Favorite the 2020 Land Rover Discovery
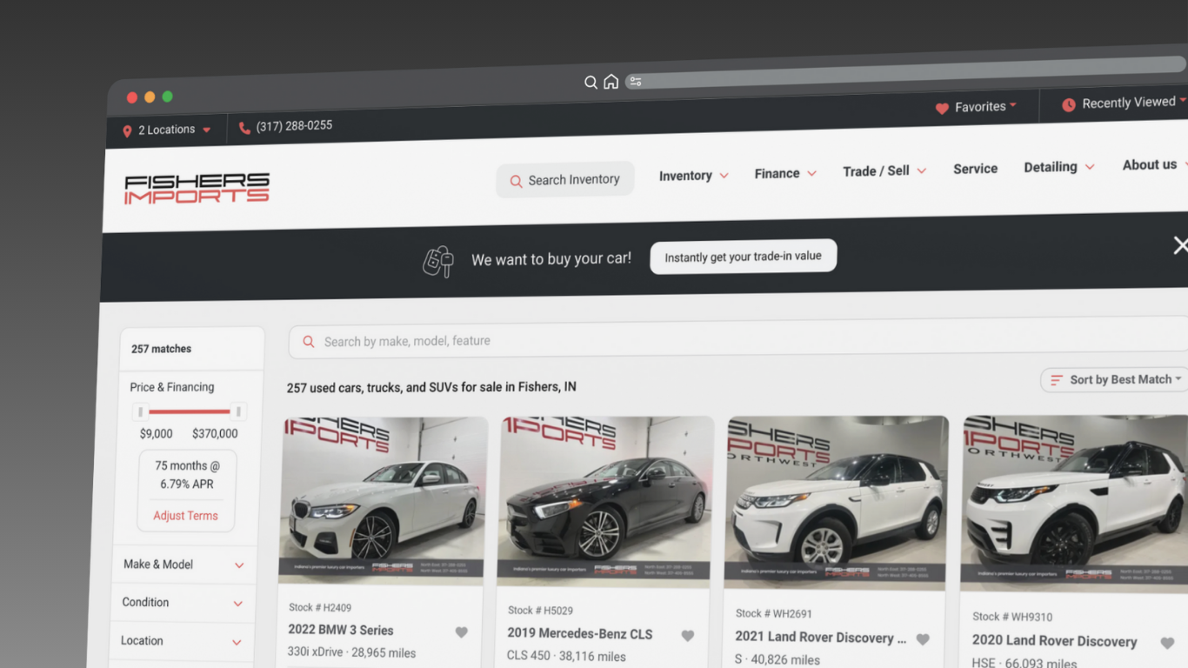Screen dimensions: 1188x668 (x=1167, y=644)
